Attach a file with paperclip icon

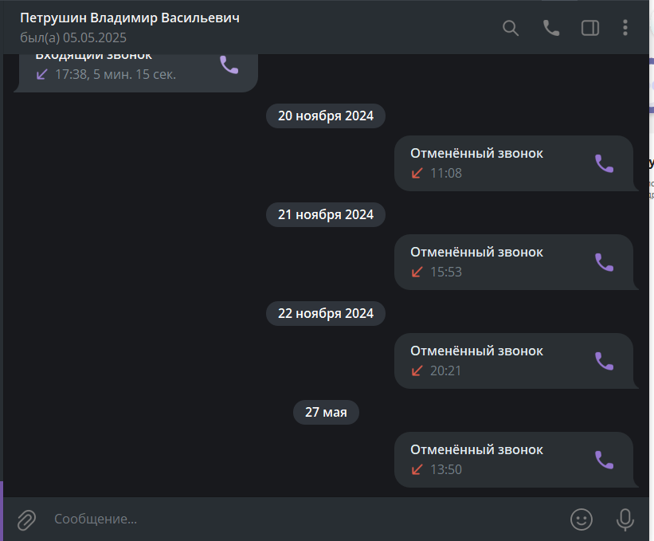(26, 519)
